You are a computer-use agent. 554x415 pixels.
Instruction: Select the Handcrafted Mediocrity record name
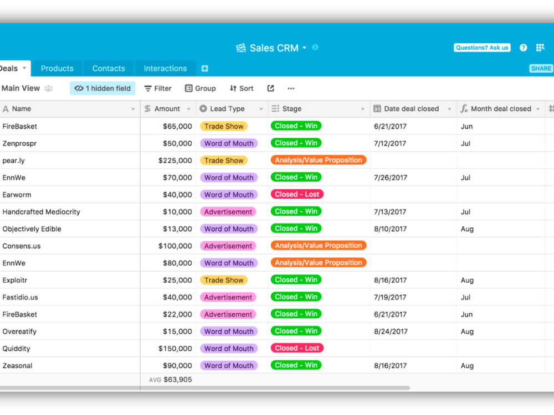(42, 212)
